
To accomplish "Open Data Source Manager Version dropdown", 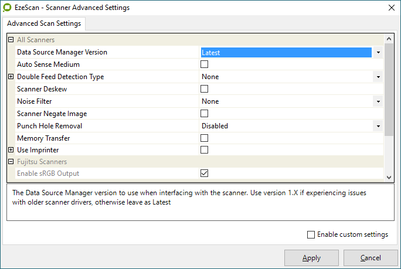I will click(378, 53).
